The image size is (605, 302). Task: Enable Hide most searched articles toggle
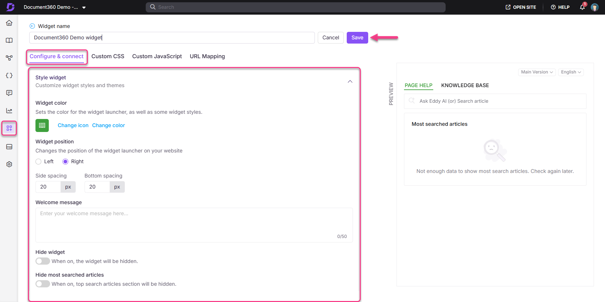coord(43,284)
